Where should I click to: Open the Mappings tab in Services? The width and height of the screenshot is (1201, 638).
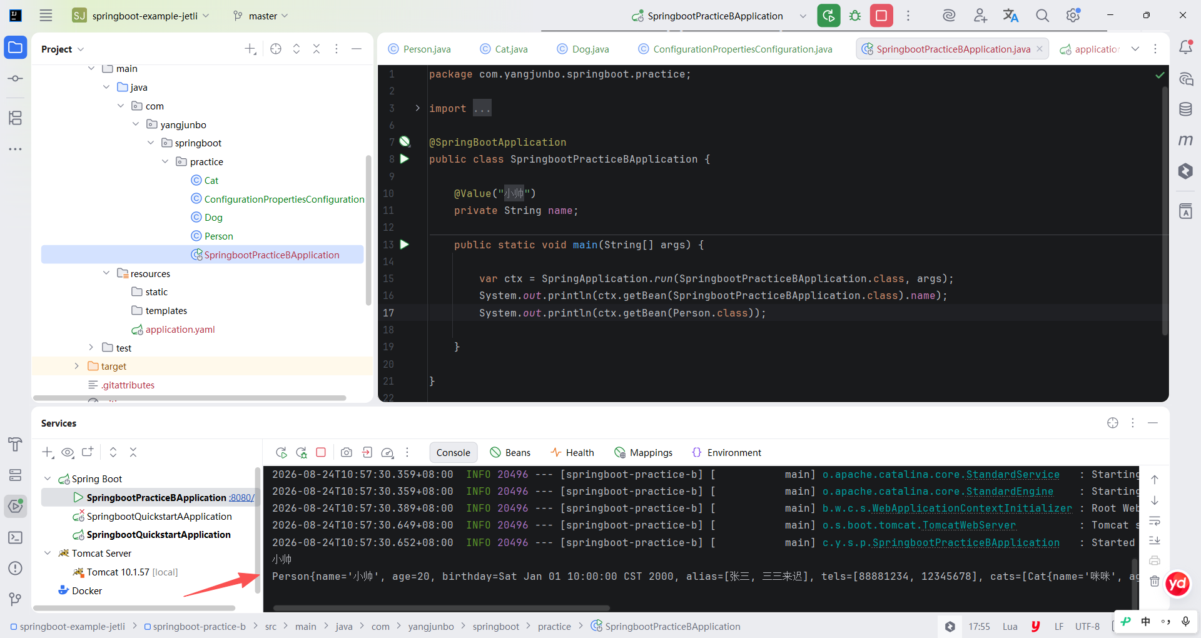644,452
